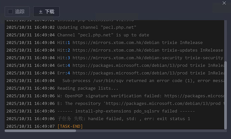Click the 下载 download button
Image resolution: width=231 pixels, height=139 pixels.
pos(47,11)
